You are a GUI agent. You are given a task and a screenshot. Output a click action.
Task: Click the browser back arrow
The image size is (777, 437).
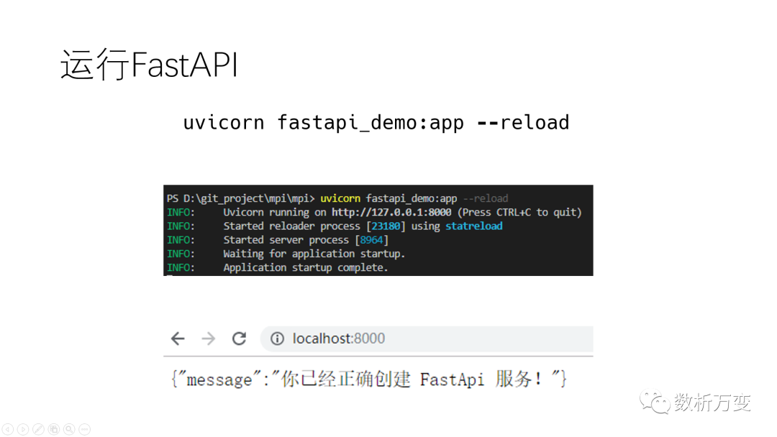pyautogui.click(x=178, y=339)
